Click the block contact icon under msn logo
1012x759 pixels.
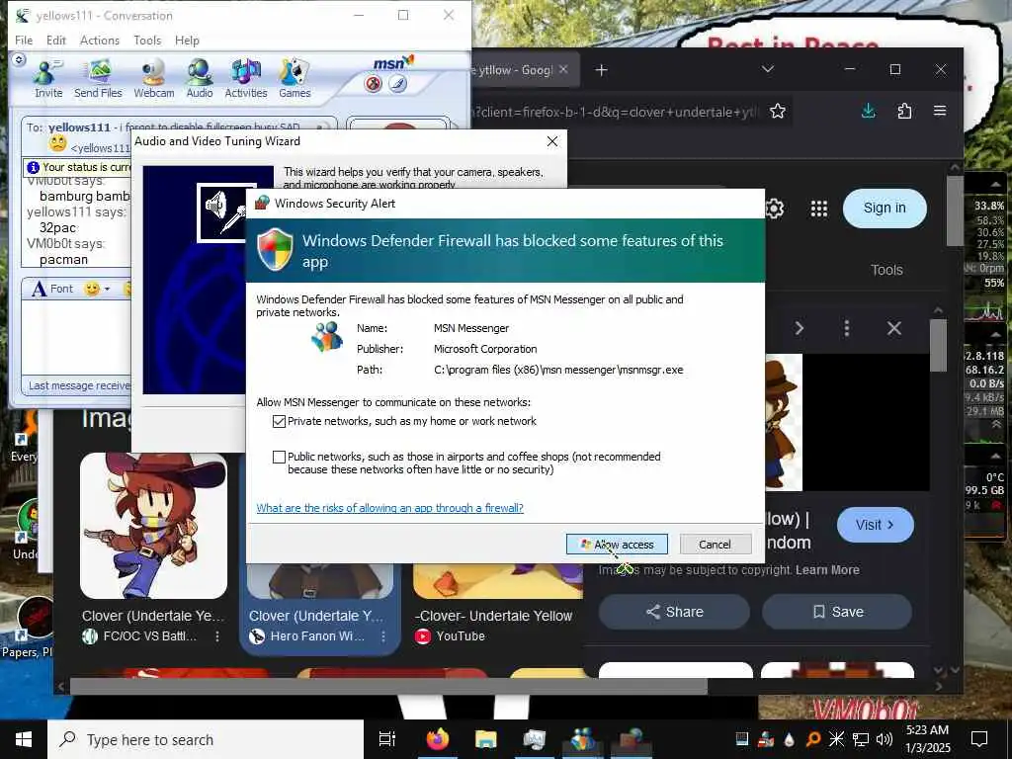(x=373, y=84)
